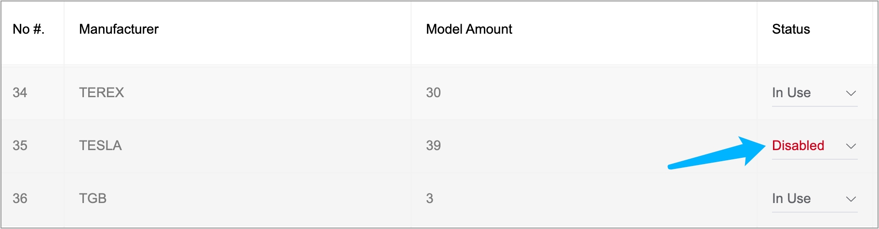Select the TESLA manufacturer cell
879x229 pixels.
(100, 146)
